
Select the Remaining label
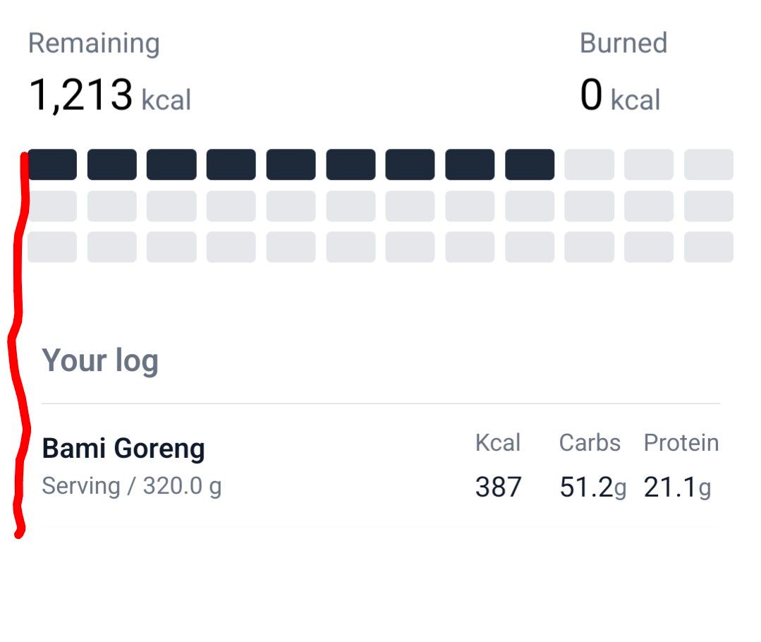pos(94,43)
